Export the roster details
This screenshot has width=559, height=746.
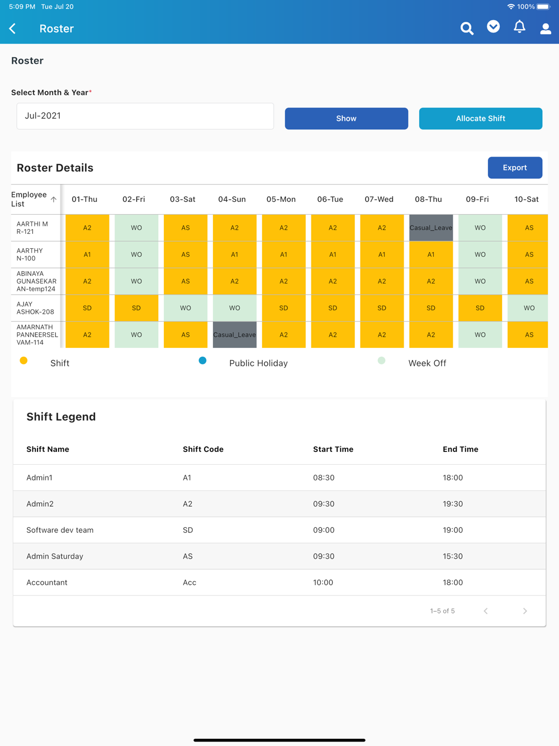coord(515,168)
